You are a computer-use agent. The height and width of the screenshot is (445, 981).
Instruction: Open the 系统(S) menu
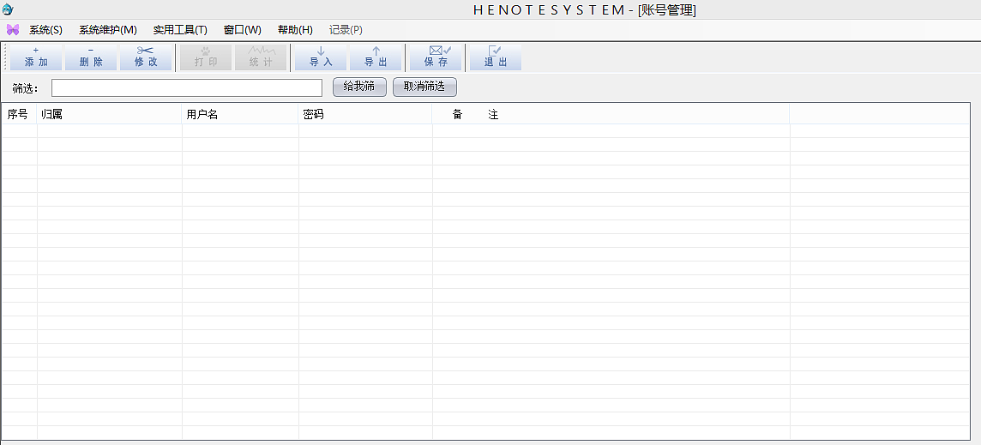coord(45,30)
